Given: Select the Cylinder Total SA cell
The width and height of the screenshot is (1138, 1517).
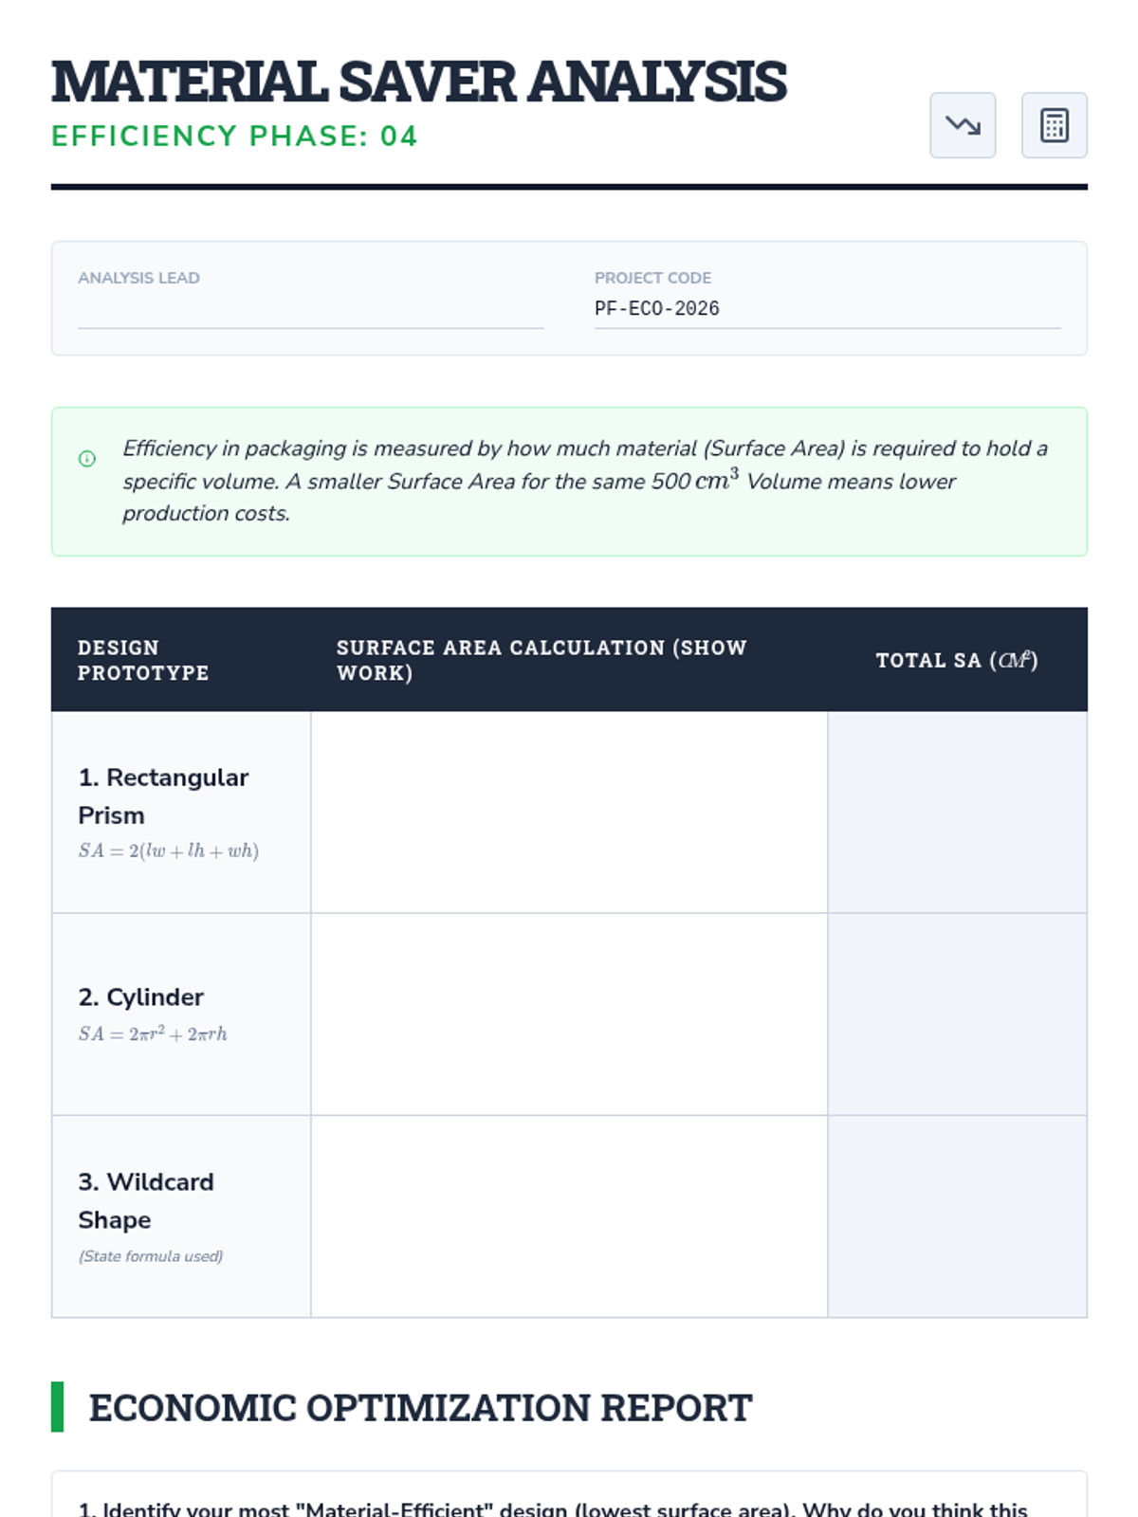Looking at the screenshot, I should [x=957, y=1014].
